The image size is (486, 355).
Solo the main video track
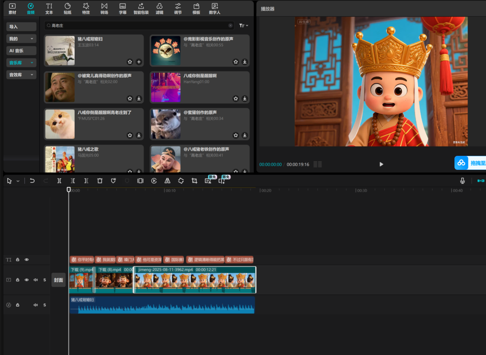point(45,280)
